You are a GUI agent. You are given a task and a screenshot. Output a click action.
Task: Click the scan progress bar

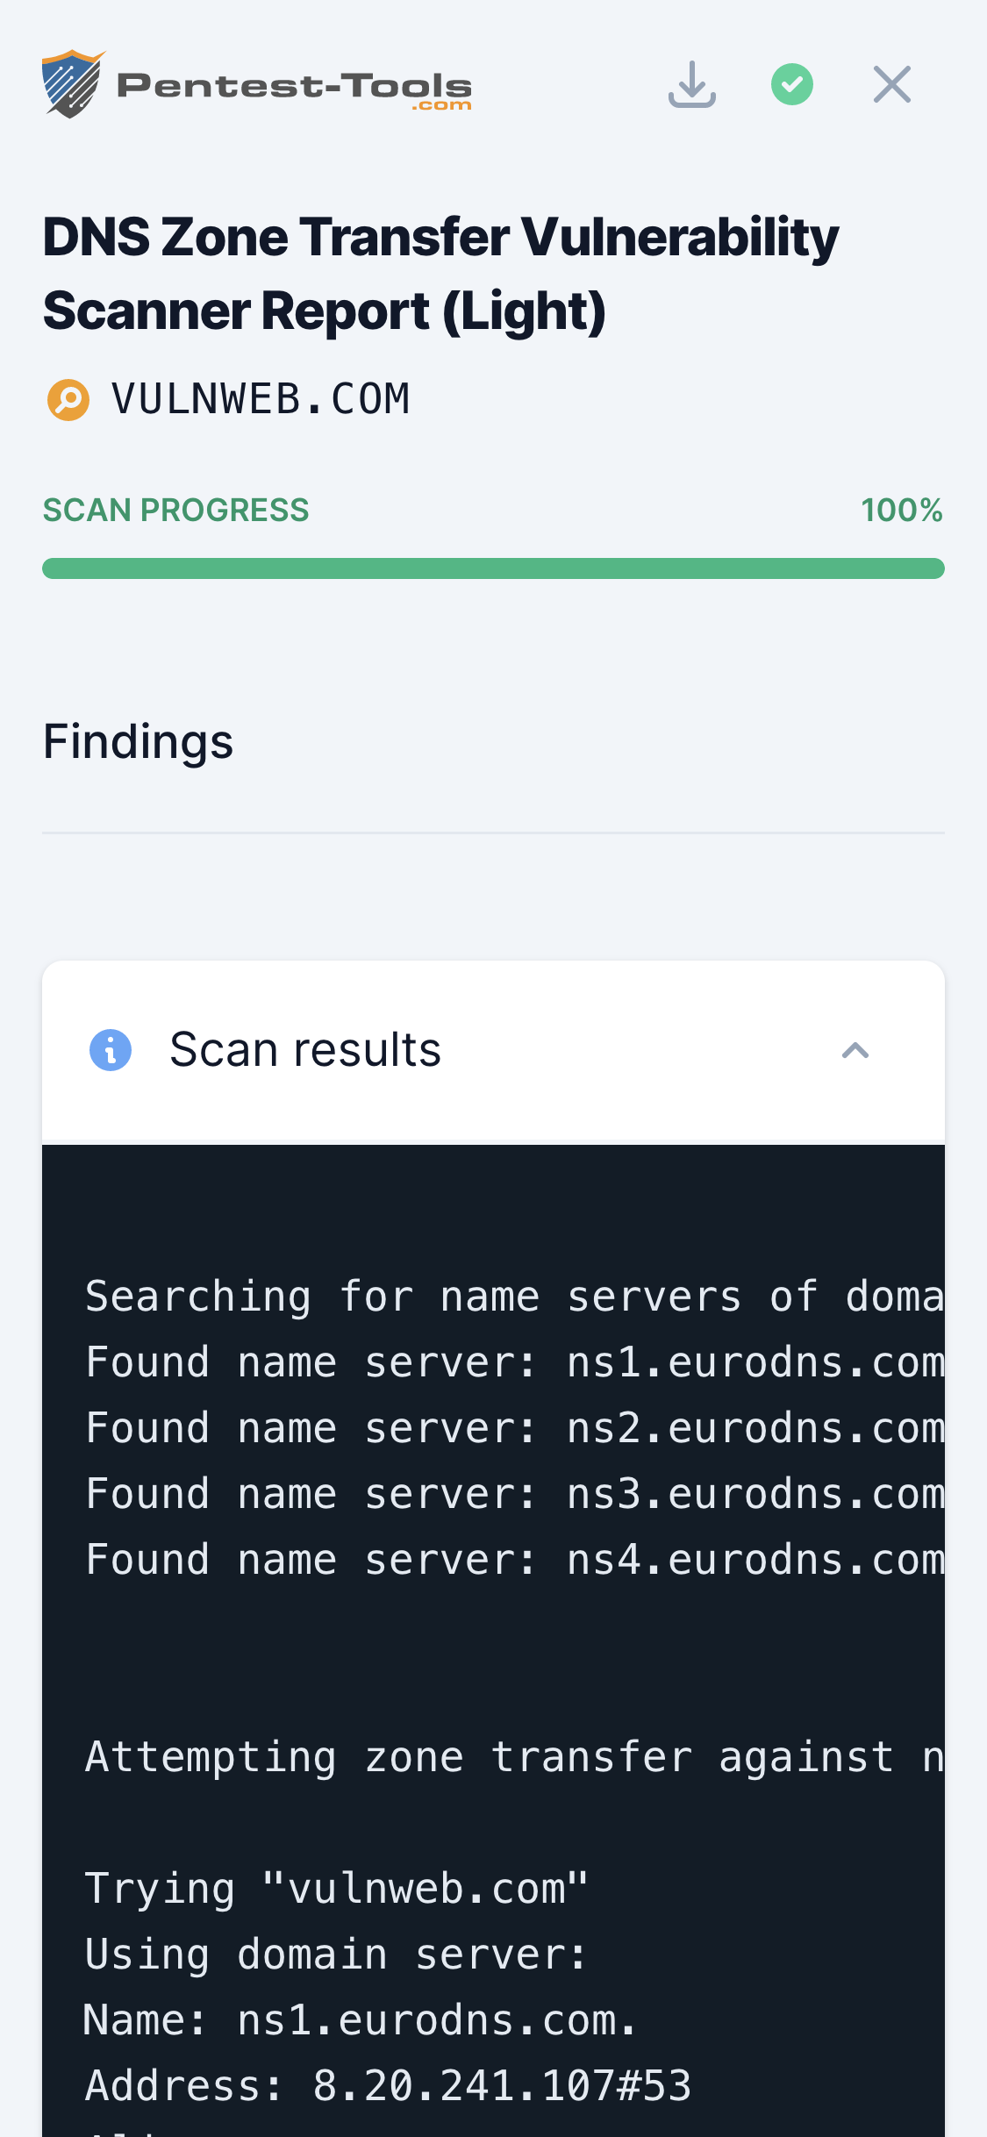click(494, 568)
